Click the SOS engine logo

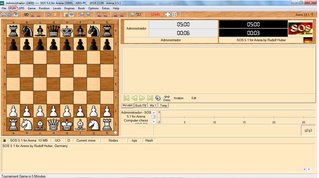pos(300,29)
